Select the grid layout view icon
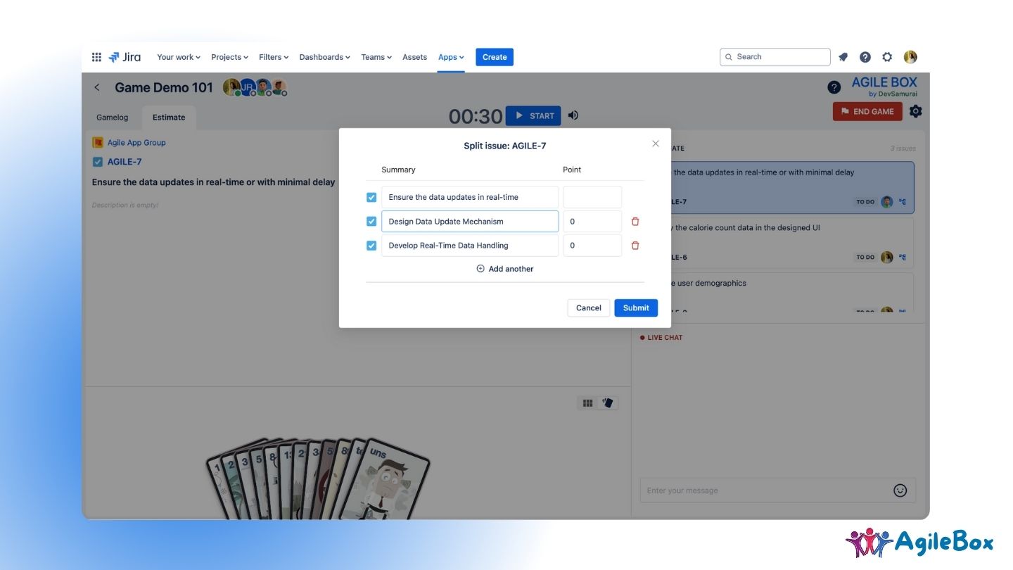Screen dimensions: 1013x570 click(x=587, y=403)
